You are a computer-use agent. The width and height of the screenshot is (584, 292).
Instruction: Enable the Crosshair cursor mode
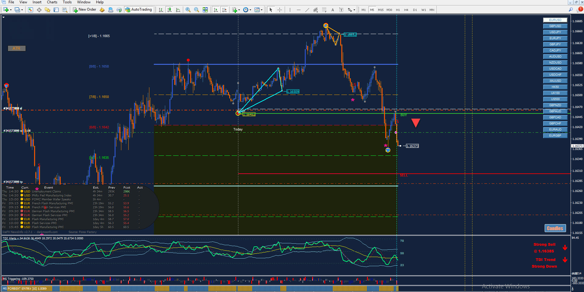(x=280, y=10)
